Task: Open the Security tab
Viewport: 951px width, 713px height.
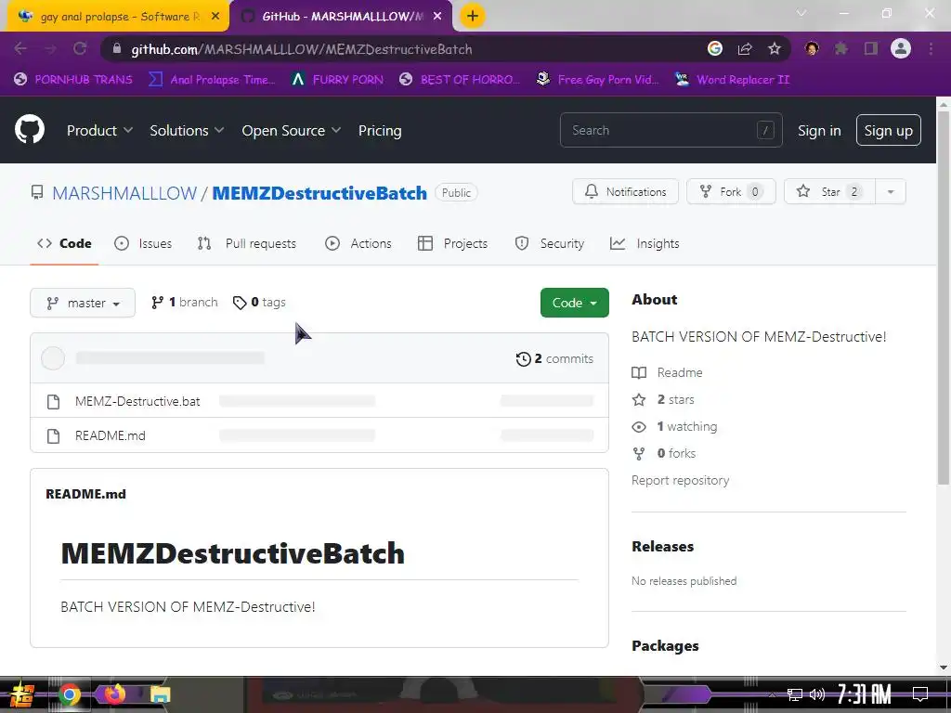Action: (549, 244)
